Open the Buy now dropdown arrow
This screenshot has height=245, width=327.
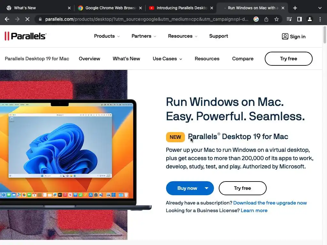click(207, 188)
